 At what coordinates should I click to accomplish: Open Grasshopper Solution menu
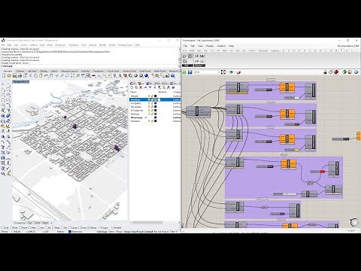[x=221, y=46]
